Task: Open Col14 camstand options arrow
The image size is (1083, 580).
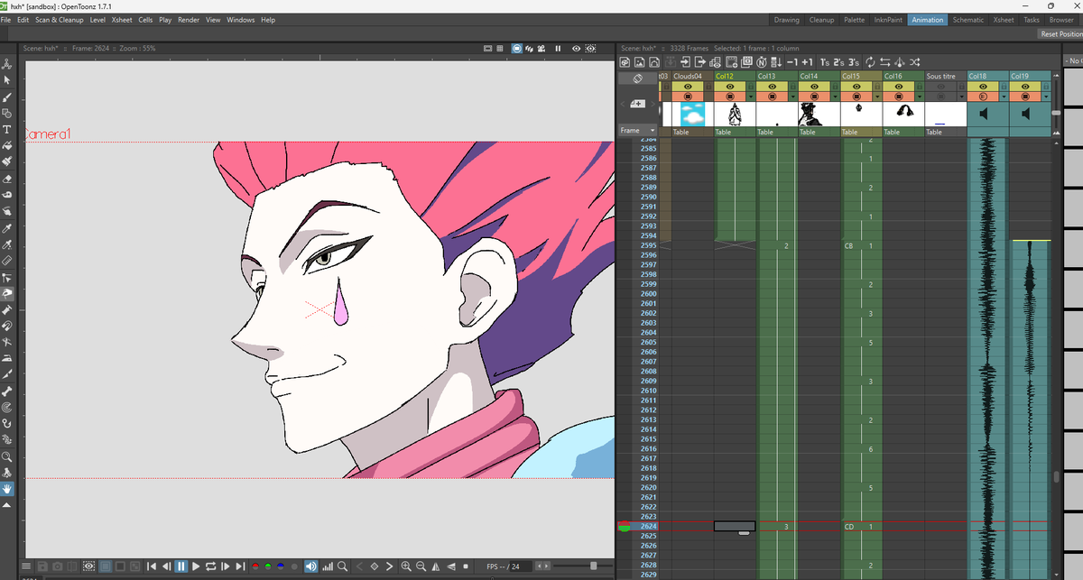Action: point(836,97)
